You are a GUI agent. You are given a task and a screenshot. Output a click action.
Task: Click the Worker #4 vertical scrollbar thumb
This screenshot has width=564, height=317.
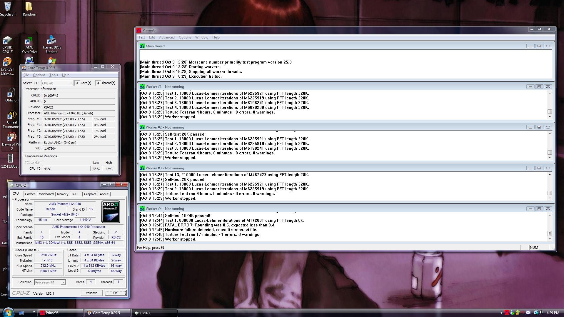[550, 233]
